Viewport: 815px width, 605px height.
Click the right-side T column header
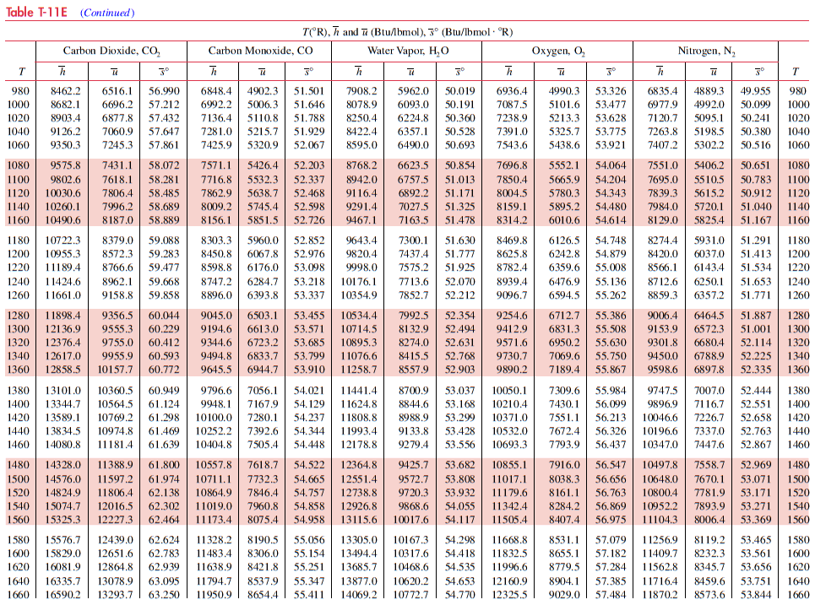pyautogui.click(x=797, y=72)
